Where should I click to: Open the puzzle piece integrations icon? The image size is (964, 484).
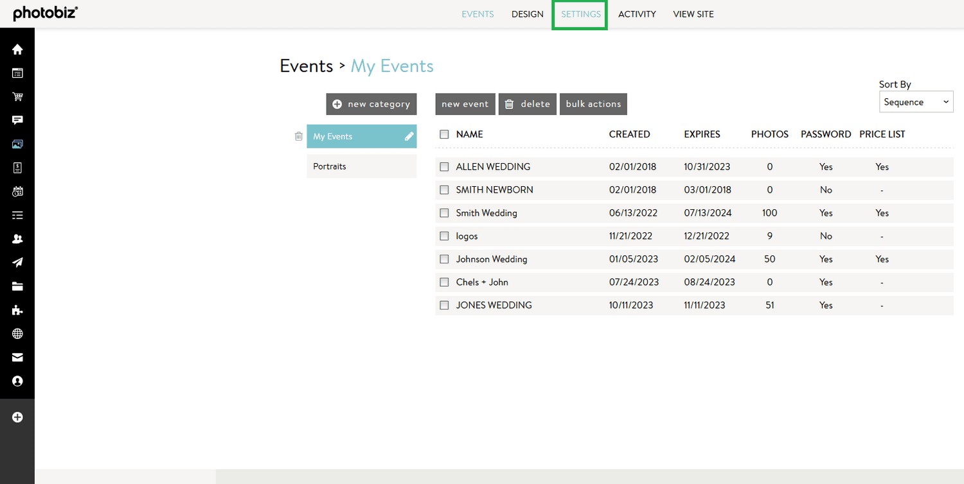pyautogui.click(x=17, y=310)
